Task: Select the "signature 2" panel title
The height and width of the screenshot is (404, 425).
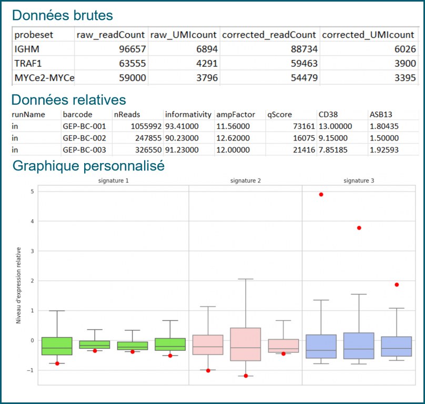Action: pos(245,180)
